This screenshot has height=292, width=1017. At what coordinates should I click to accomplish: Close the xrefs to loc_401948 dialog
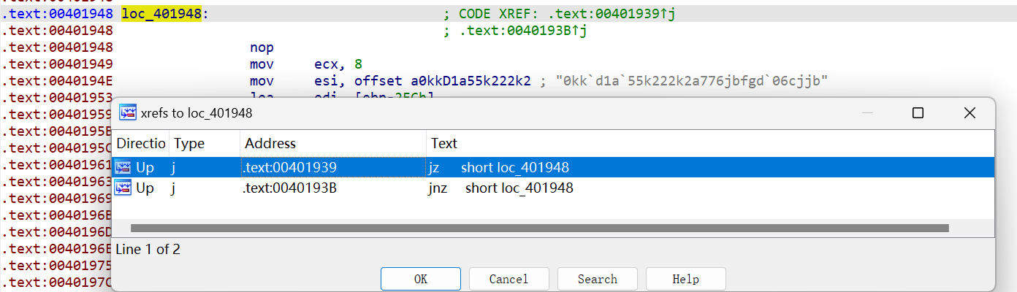point(969,113)
